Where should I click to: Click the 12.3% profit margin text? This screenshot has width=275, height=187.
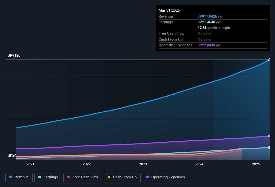tap(214, 28)
